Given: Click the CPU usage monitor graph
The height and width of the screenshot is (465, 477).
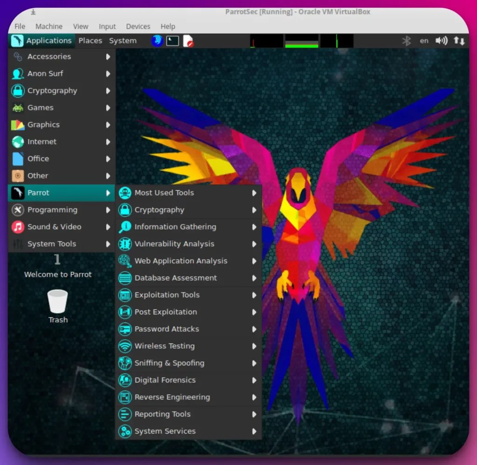Looking at the screenshot, I should (x=266, y=41).
